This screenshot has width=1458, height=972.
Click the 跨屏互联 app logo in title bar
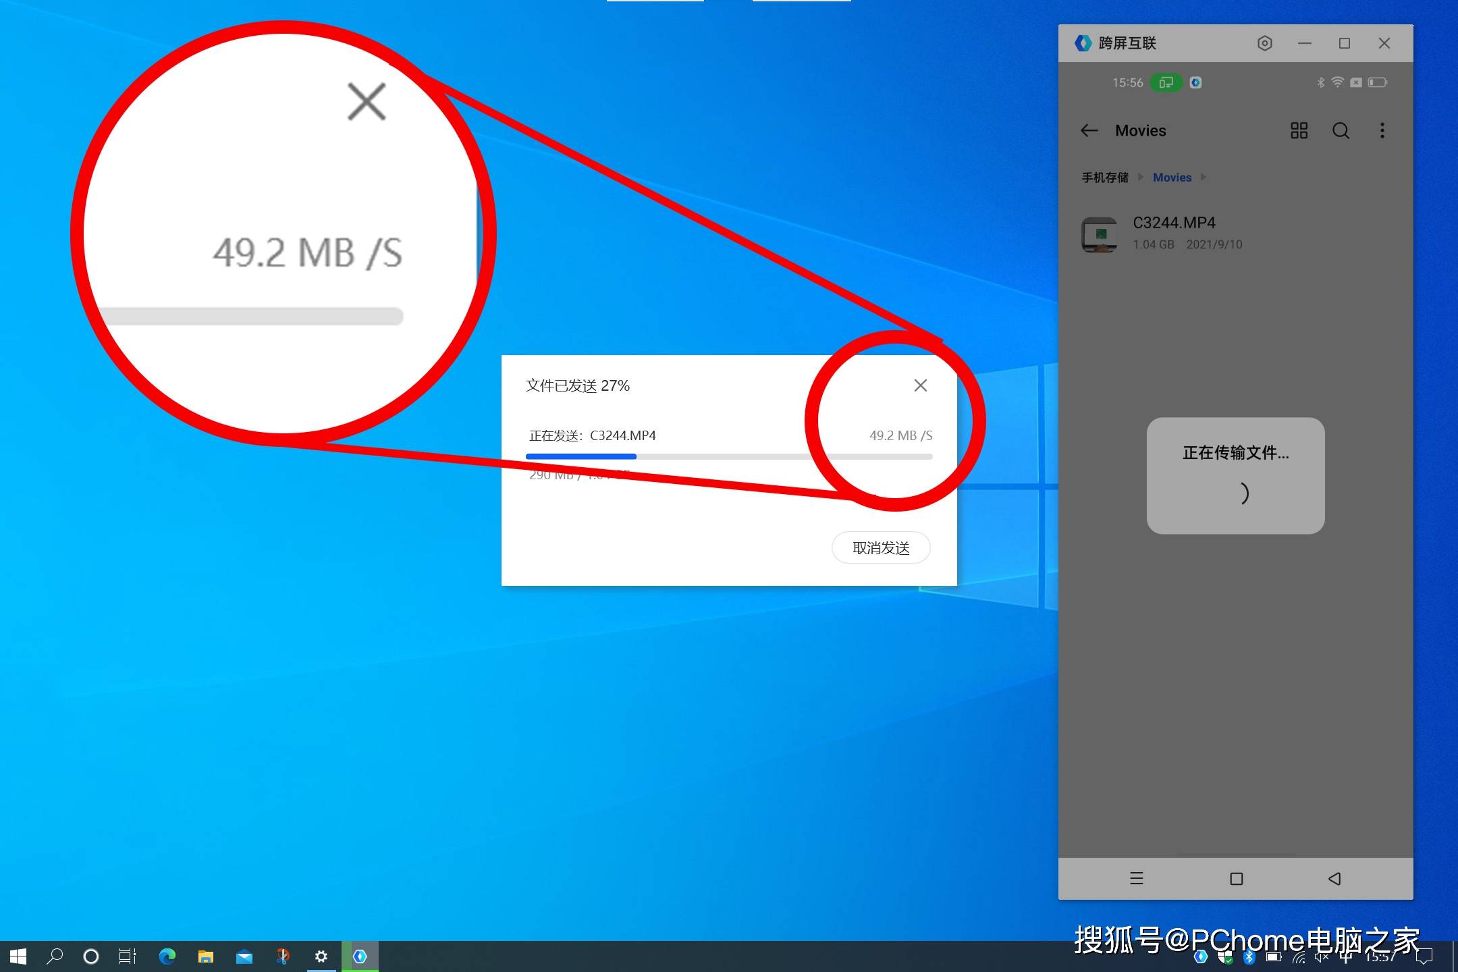[x=1083, y=43]
